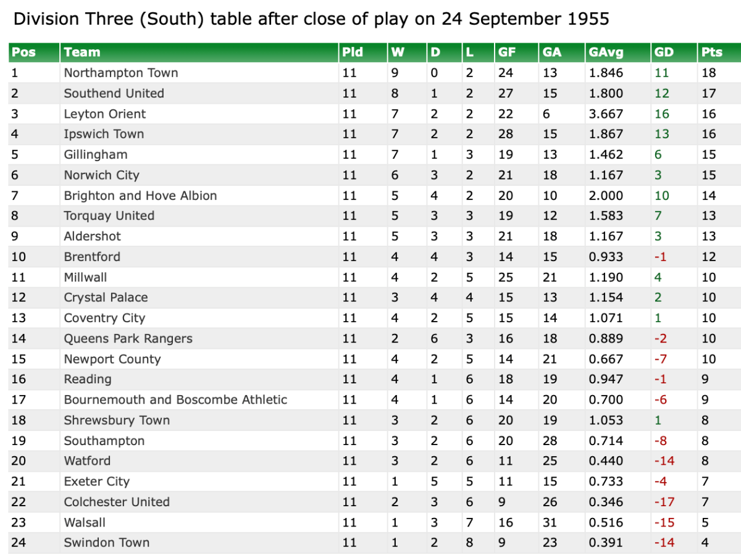Click the Northampton Town team name
This screenshot has width=741, height=555.
(x=120, y=73)
